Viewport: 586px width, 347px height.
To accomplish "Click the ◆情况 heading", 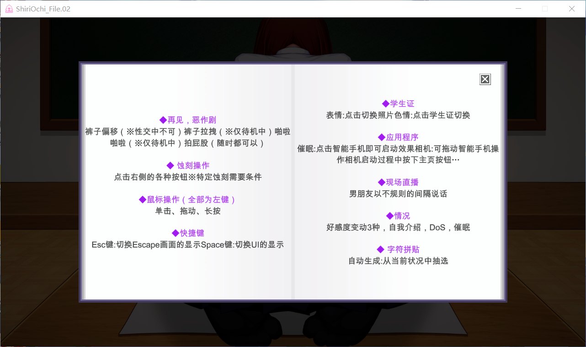I will pos(398,216).
